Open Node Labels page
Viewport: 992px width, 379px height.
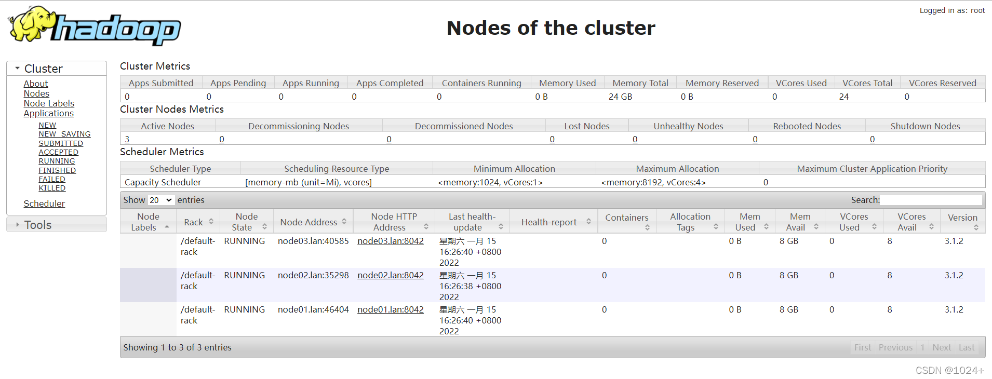(49, 103)
